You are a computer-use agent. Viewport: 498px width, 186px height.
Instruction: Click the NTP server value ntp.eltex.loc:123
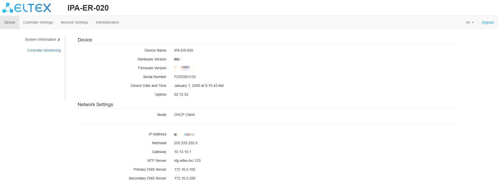point(187,161)
